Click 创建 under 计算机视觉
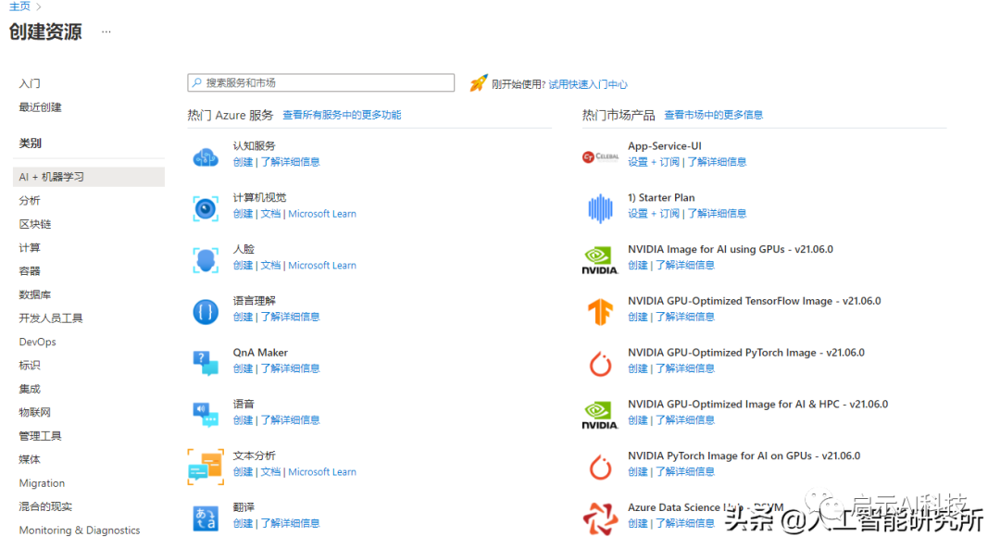The image size is (1000, 549). [x=243, y=214]
